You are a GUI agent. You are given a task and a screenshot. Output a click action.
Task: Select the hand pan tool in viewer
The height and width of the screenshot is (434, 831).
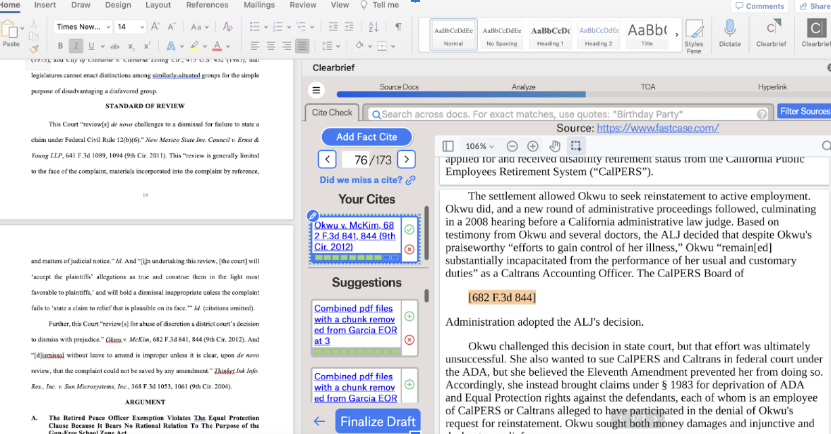(554, 146)
